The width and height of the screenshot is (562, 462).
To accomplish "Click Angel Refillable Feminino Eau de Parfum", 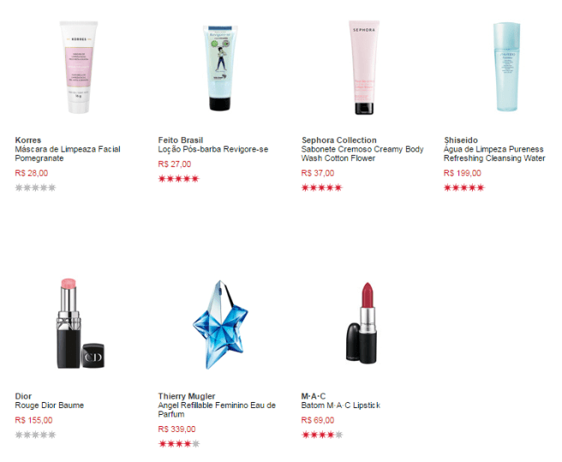I will coord(217,410).
